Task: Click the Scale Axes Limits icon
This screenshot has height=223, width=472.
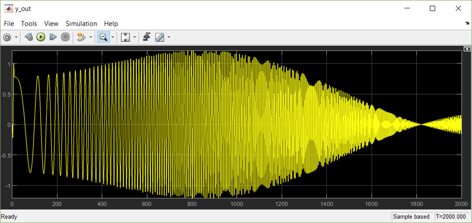Action: click(125, 37)
